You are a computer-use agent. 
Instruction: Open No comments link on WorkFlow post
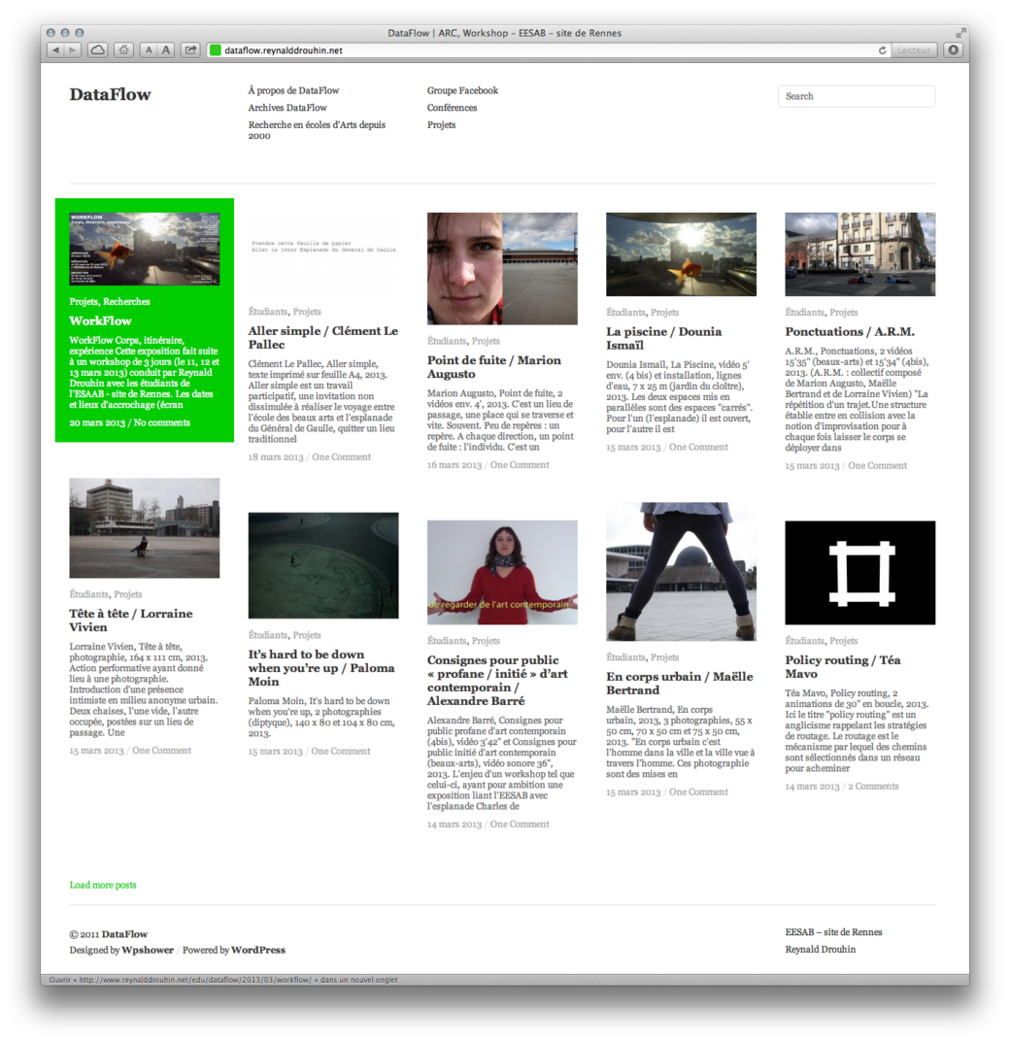pos(161,422)
